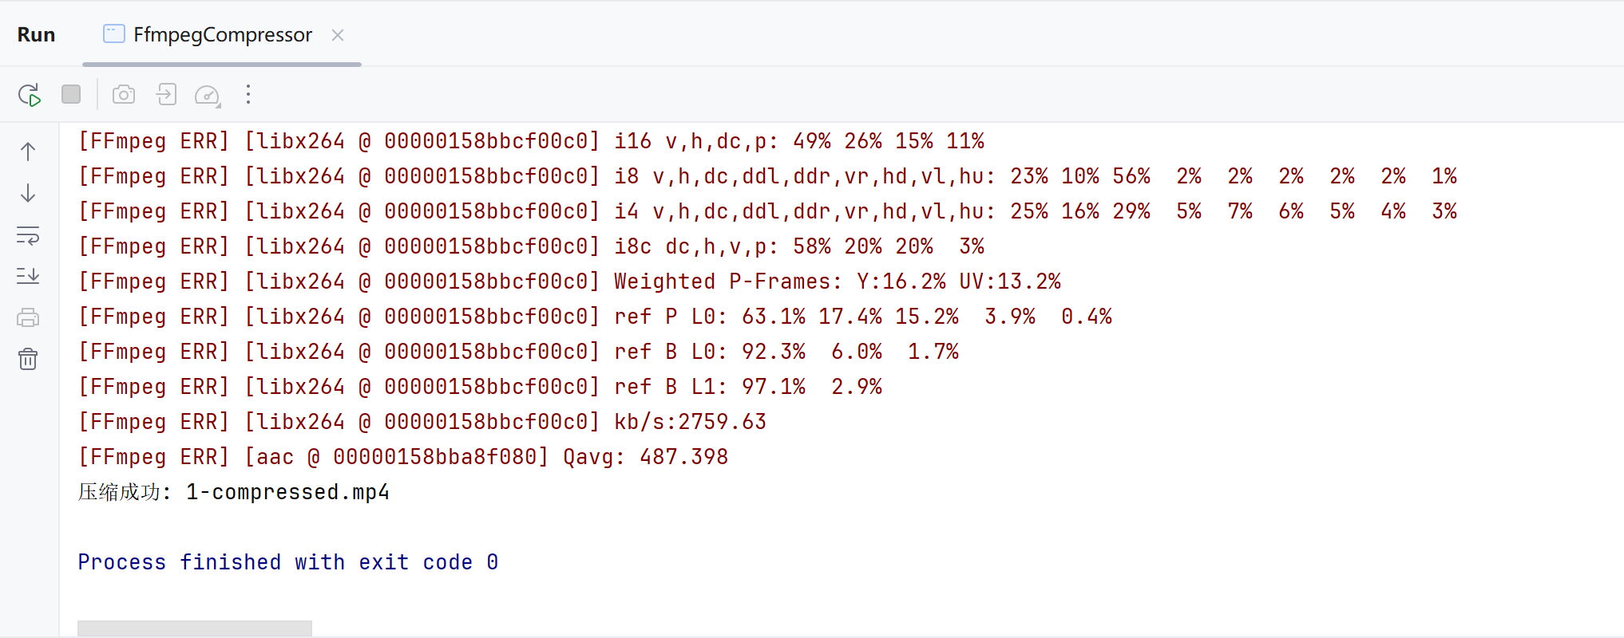
Task: Print the console output
Action: click(28, 317)
